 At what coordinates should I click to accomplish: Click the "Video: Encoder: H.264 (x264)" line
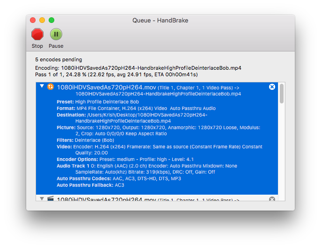(x=160, y=150)
